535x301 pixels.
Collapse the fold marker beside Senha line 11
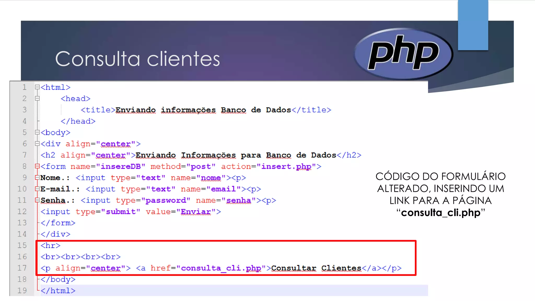tap(37, 200)
